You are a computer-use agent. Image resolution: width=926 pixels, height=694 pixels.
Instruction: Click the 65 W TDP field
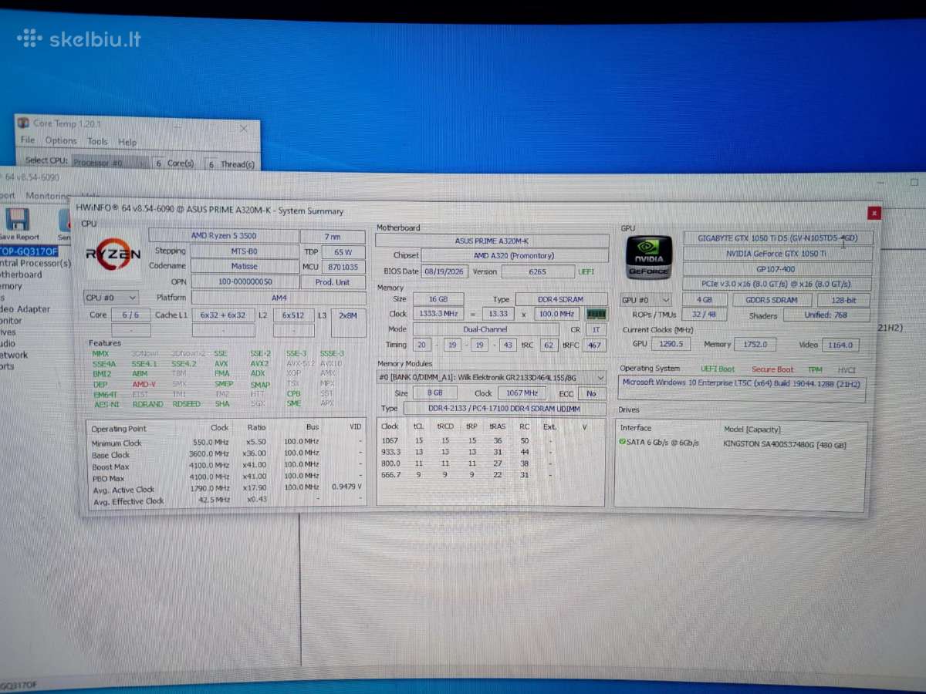[x=343, y=252]
